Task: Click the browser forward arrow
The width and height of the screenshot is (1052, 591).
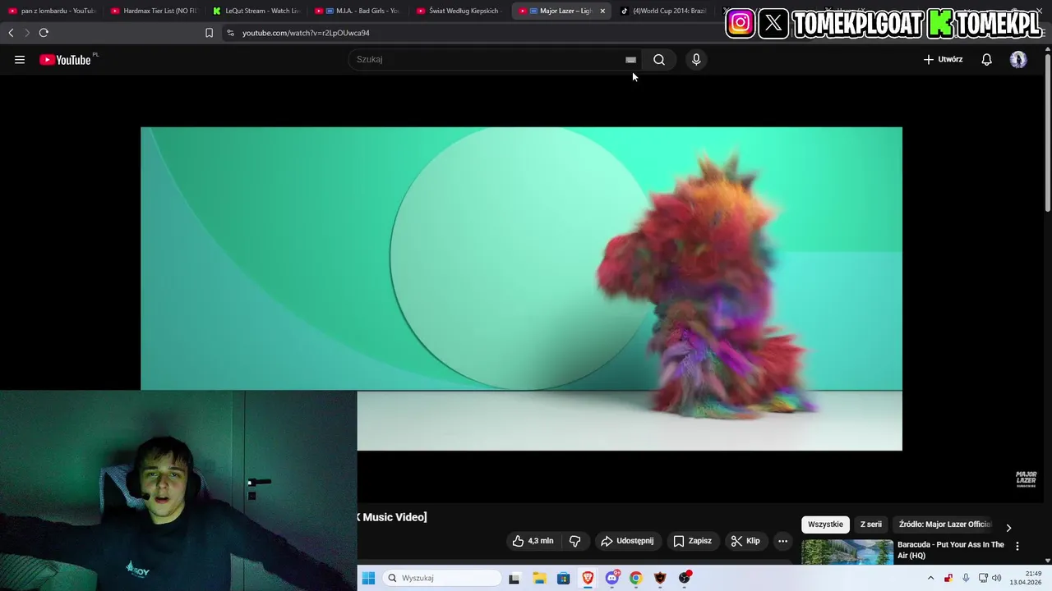Action: click(27, 33)
